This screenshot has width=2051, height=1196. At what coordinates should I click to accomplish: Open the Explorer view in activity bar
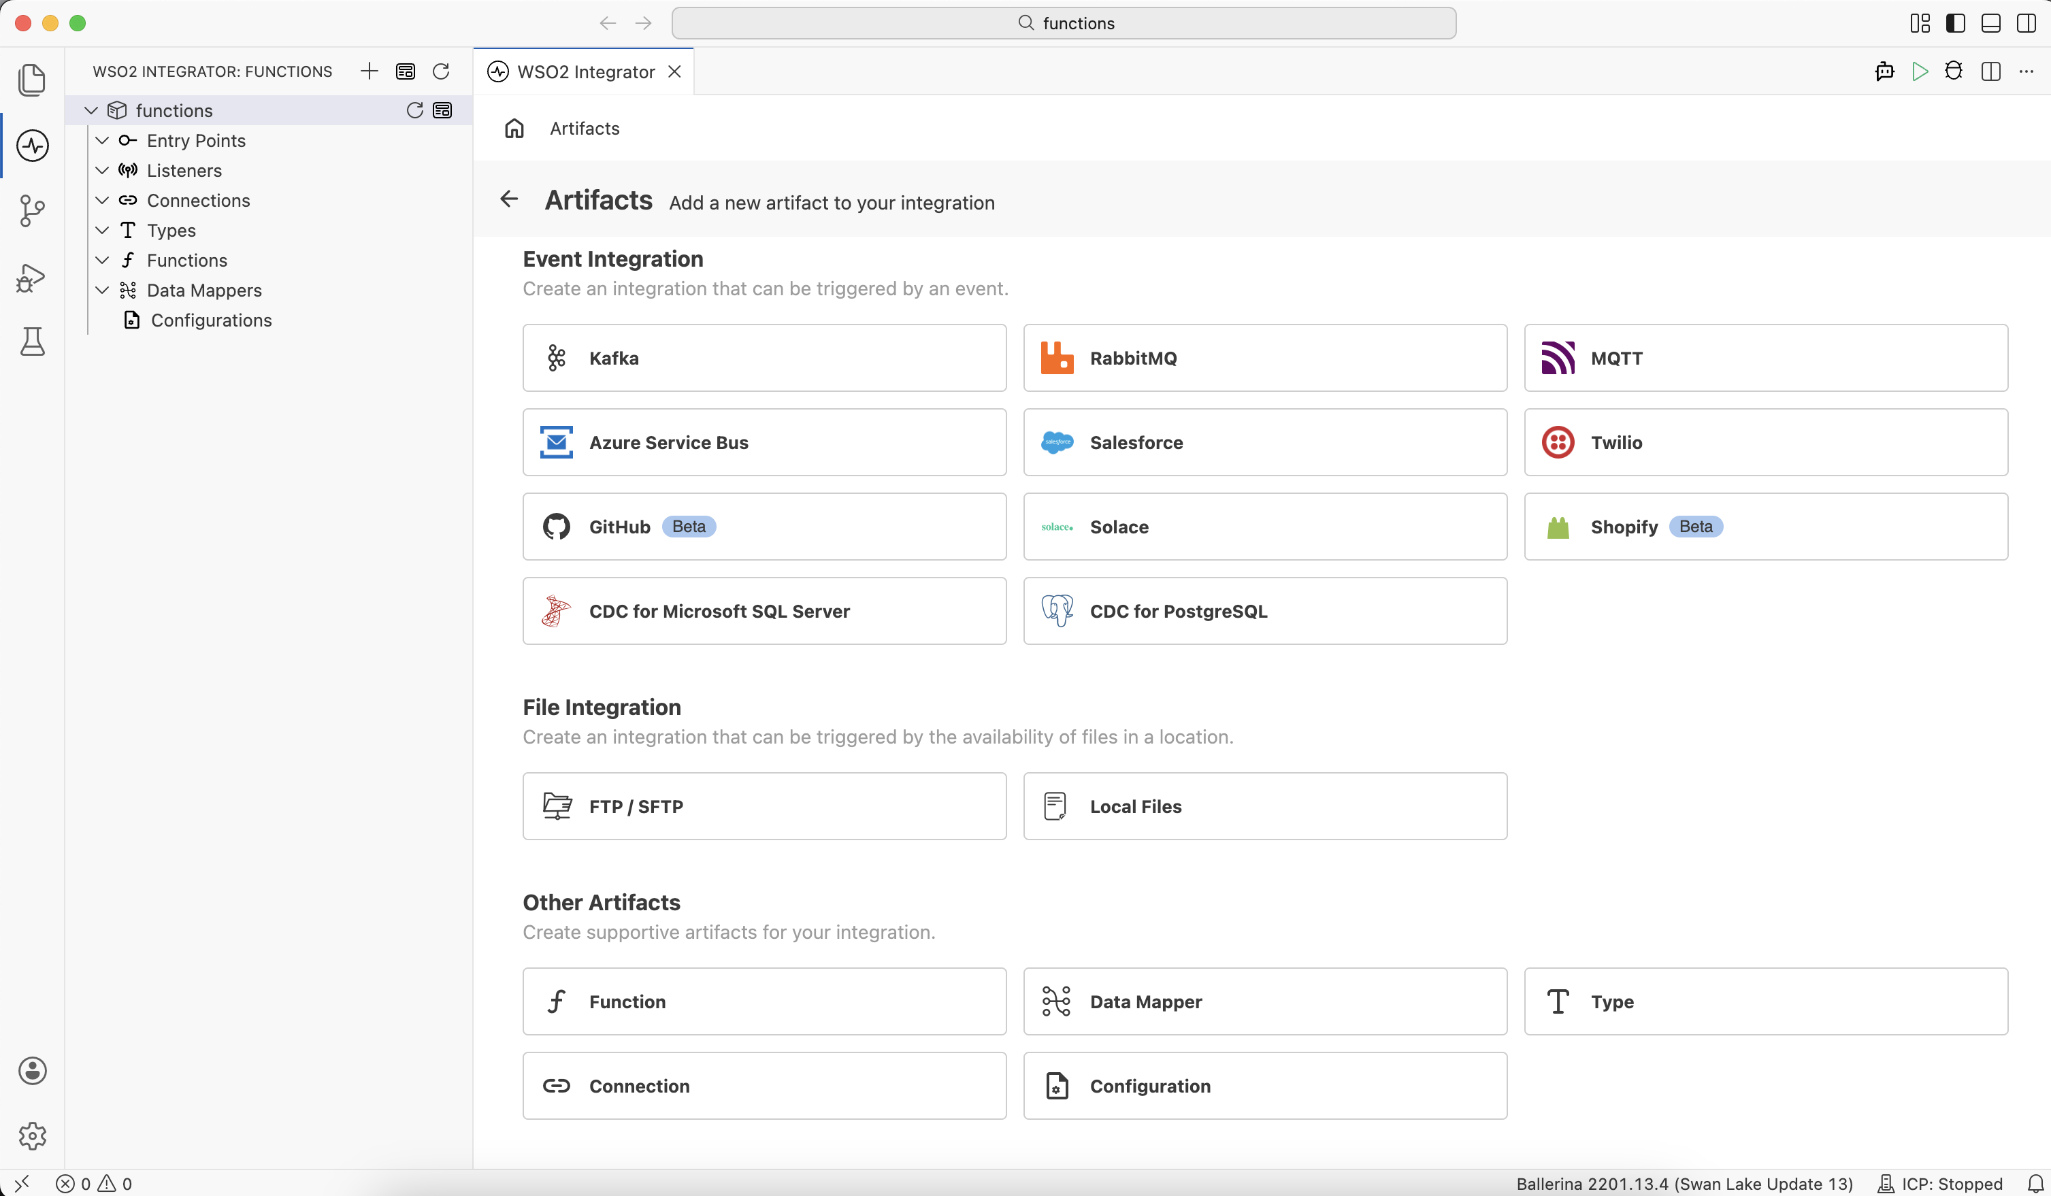click(x=32, y=80)
